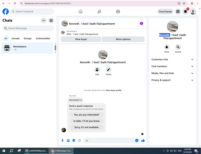The height and width of the screenshot is (154, 201).
Task: Expand Media, files and links section
Action: coord(172,73)
